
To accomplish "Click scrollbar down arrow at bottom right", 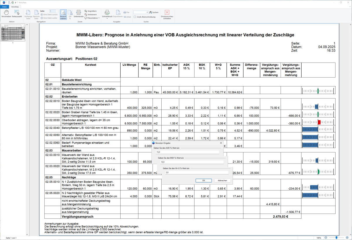I will click(350, 234).
